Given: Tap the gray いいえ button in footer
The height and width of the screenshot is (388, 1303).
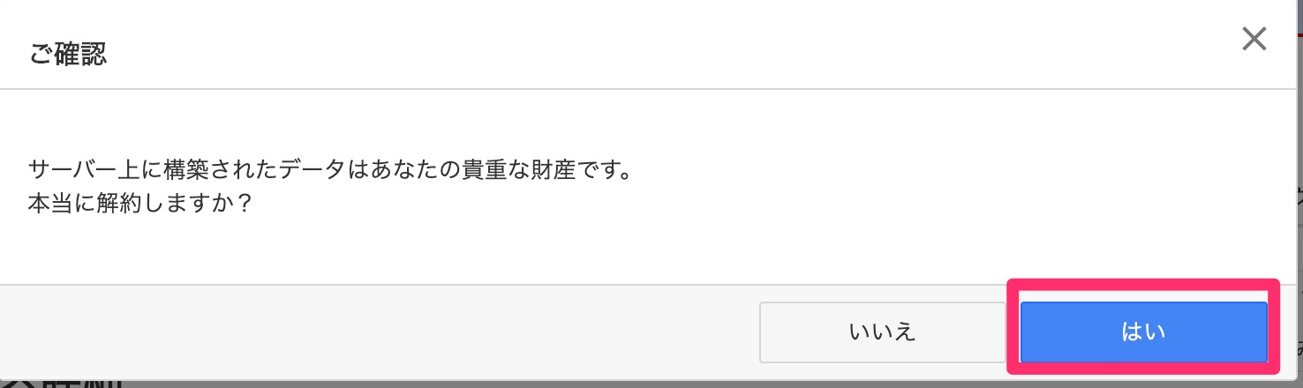Looking at the screenshot, I should pos(882,332).
